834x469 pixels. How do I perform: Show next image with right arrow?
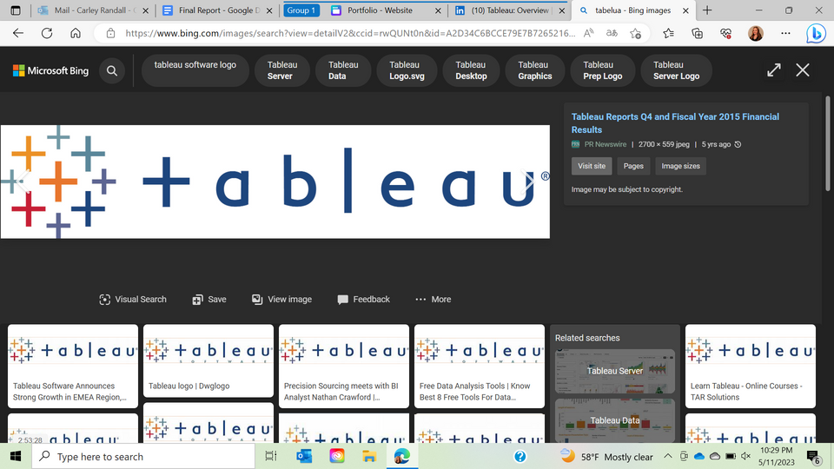point(529,182)
